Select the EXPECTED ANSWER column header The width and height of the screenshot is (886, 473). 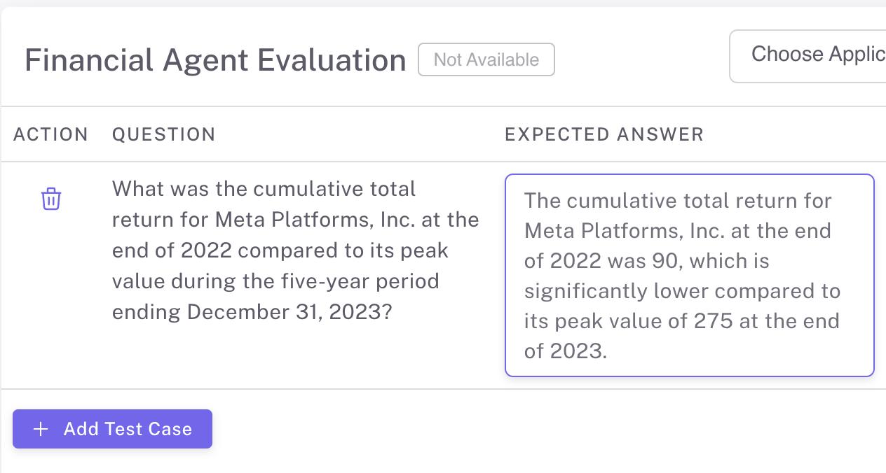pos(604,134)
